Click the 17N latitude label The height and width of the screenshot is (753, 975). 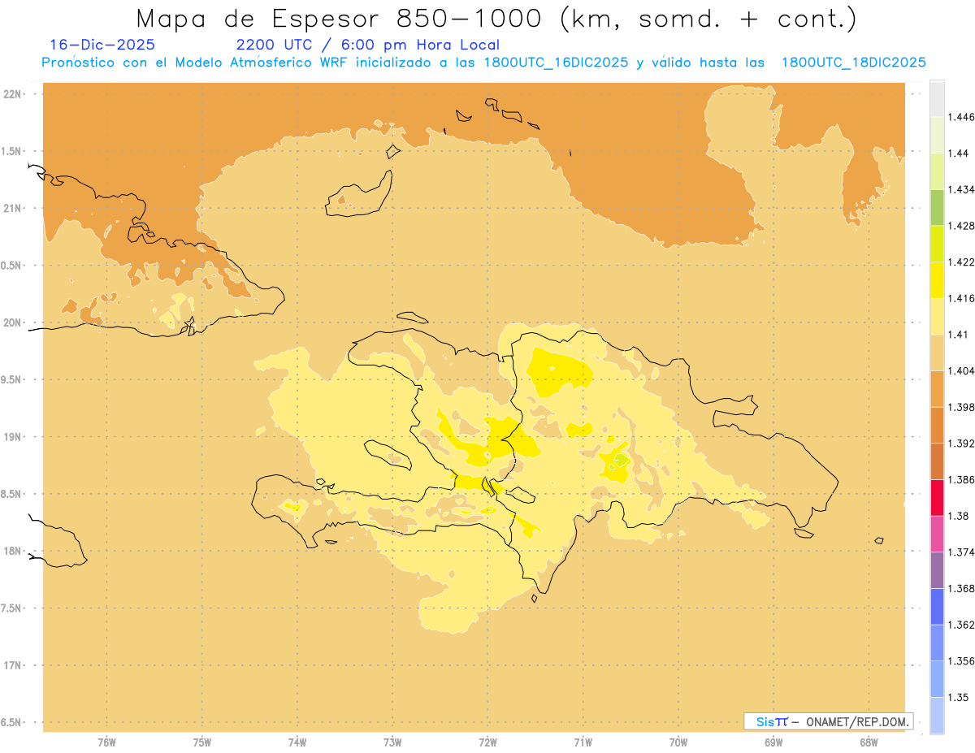pyautogui.click(x=11, y=665)
